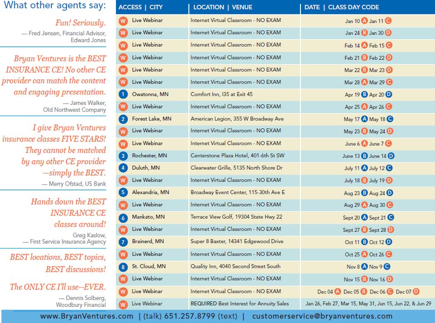Tap the B code circle after Dec 05

(x=364, y=291)
